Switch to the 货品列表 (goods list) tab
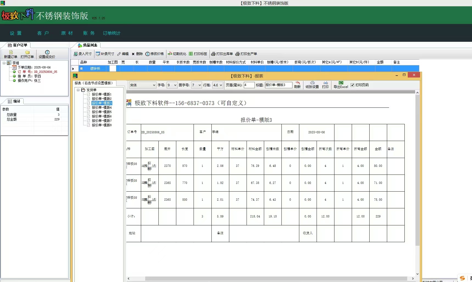 click(x=88, y=45)
